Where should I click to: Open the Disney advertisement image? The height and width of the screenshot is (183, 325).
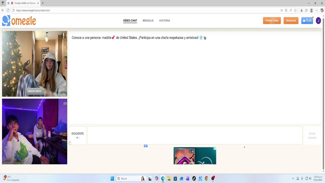click(x=195, y=156)
